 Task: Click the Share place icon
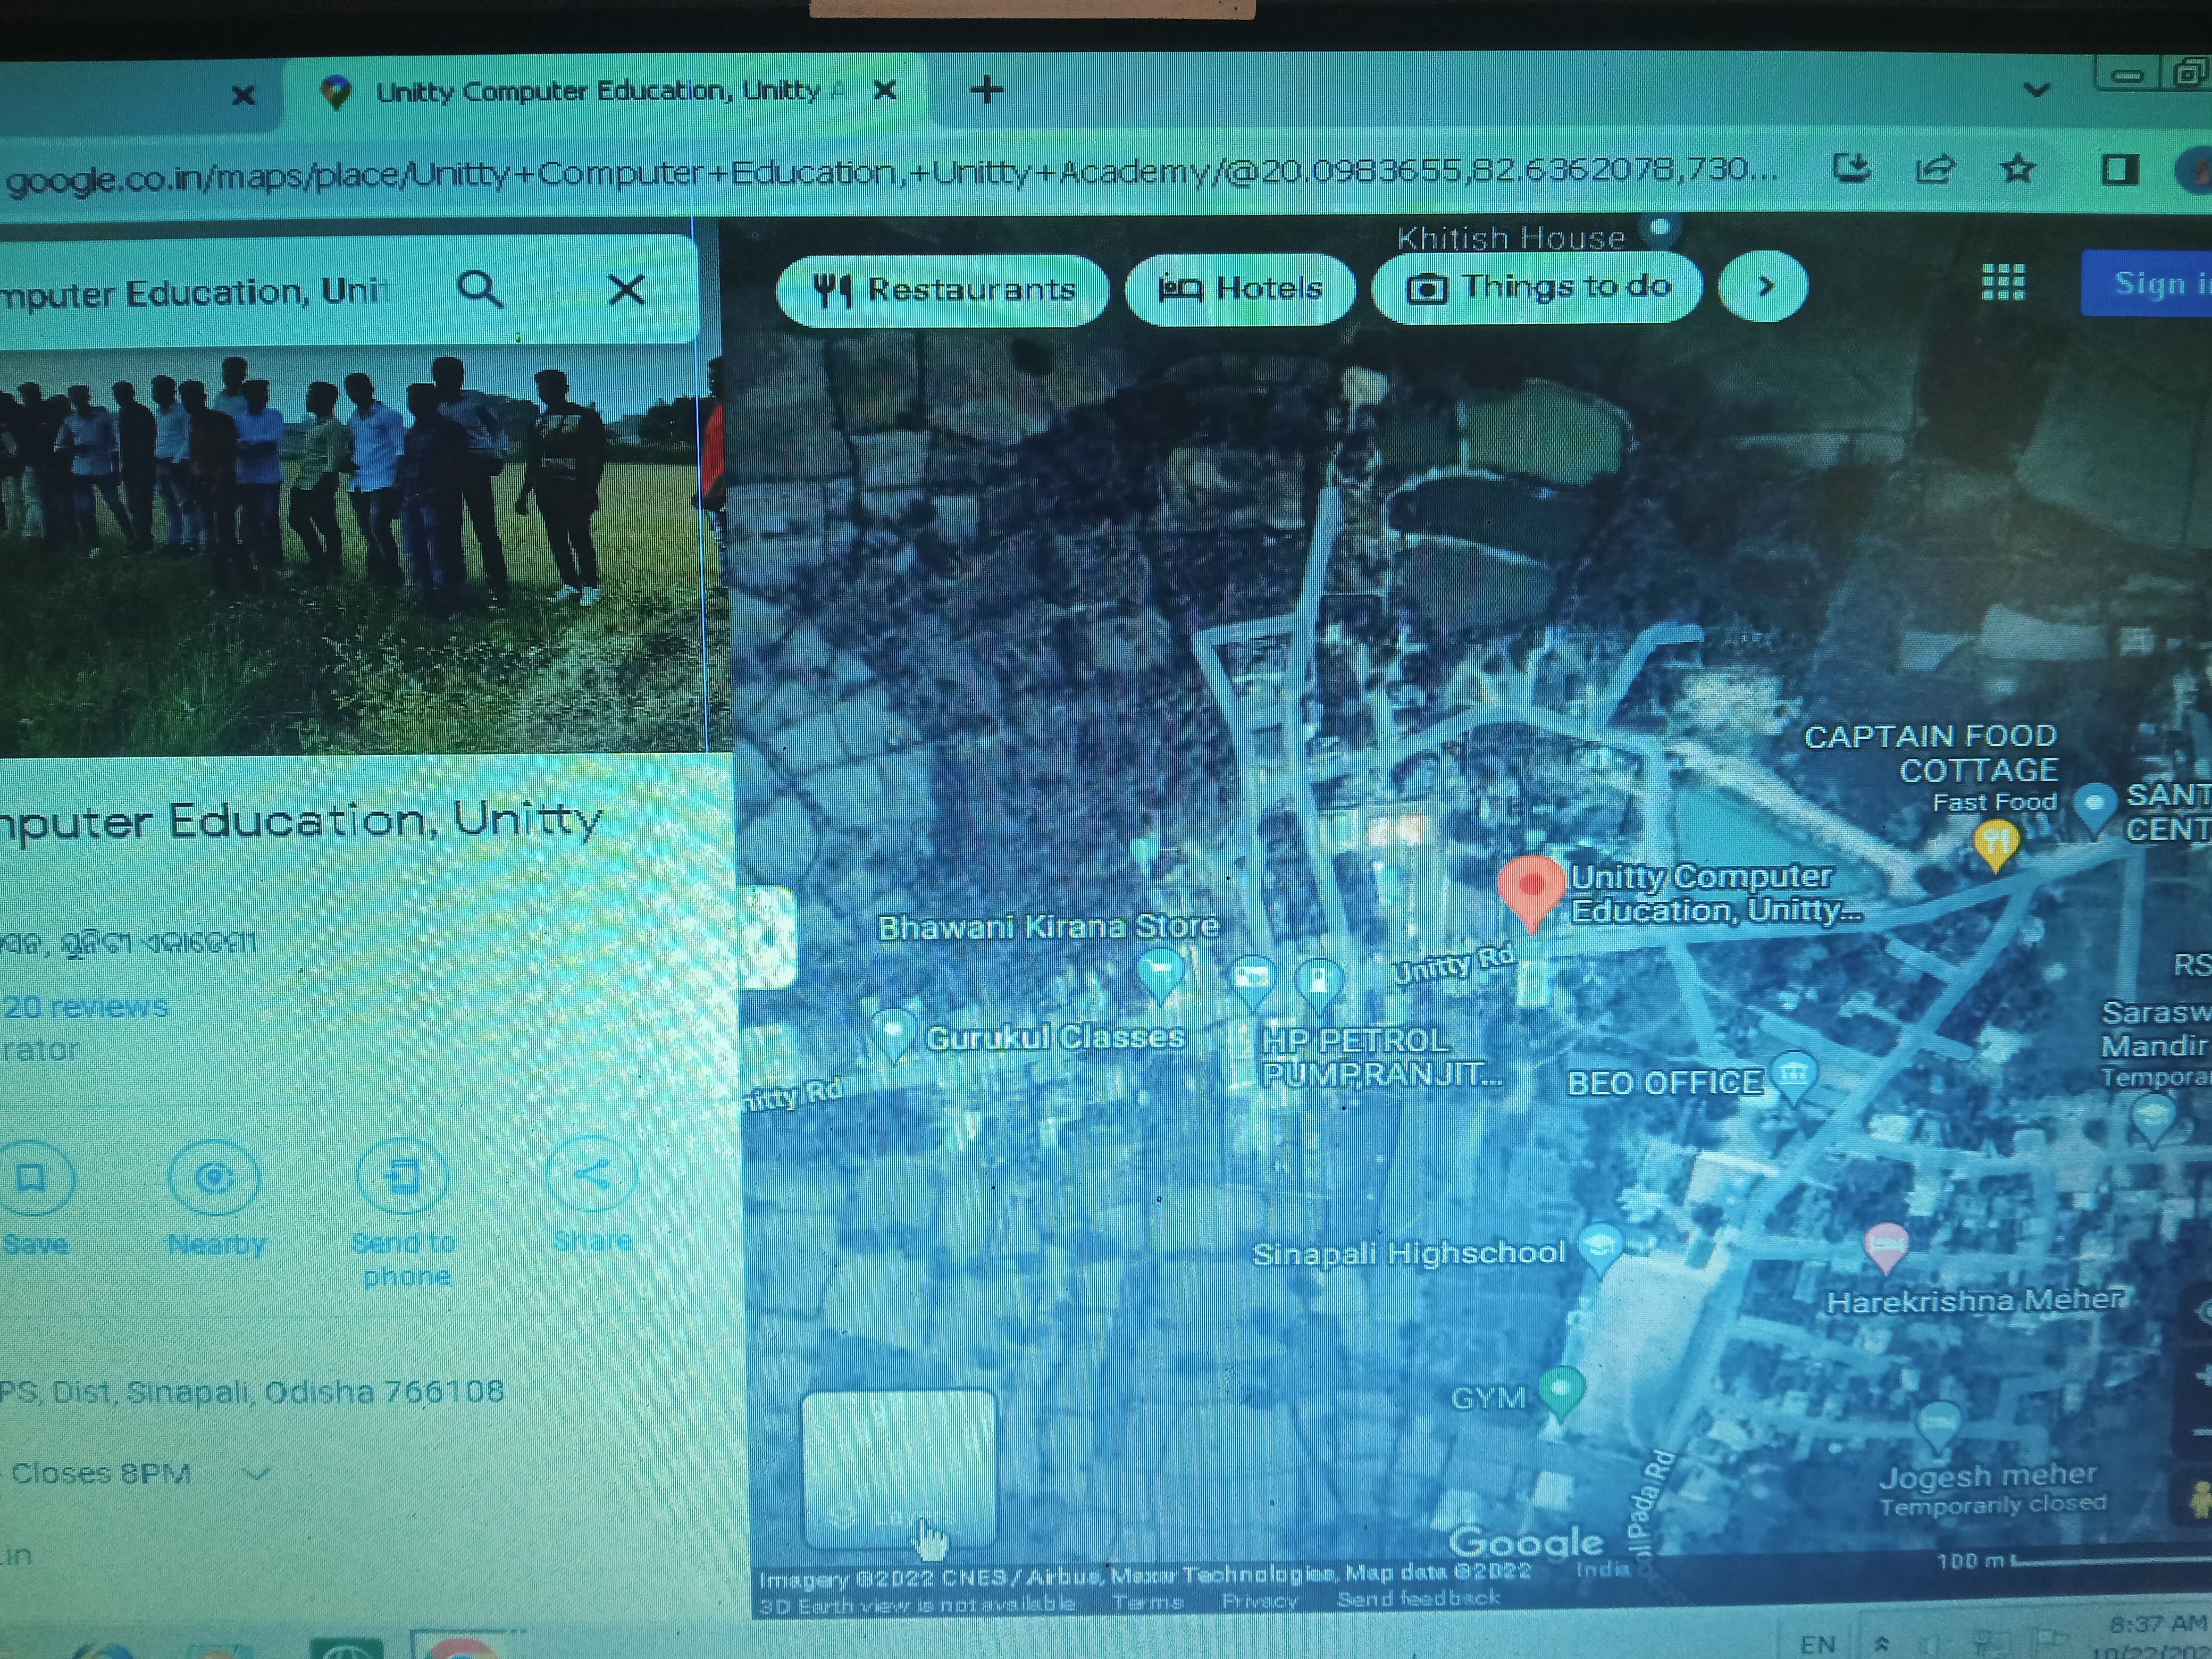tap(591, 1174)
